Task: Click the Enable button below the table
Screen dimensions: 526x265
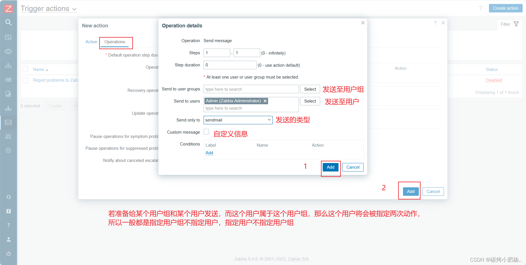Action: 55,106
